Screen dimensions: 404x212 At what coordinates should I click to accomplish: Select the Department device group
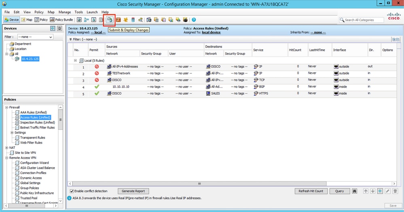pos(23,44)
